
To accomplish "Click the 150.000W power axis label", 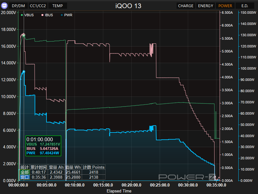I will tap(248, 13).
